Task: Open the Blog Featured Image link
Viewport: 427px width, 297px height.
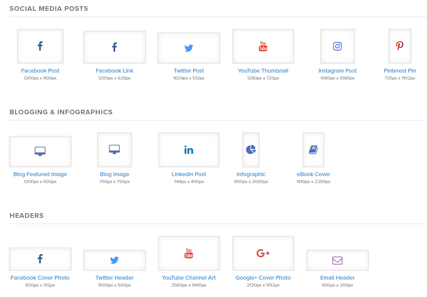Action: tap(40, 174)
